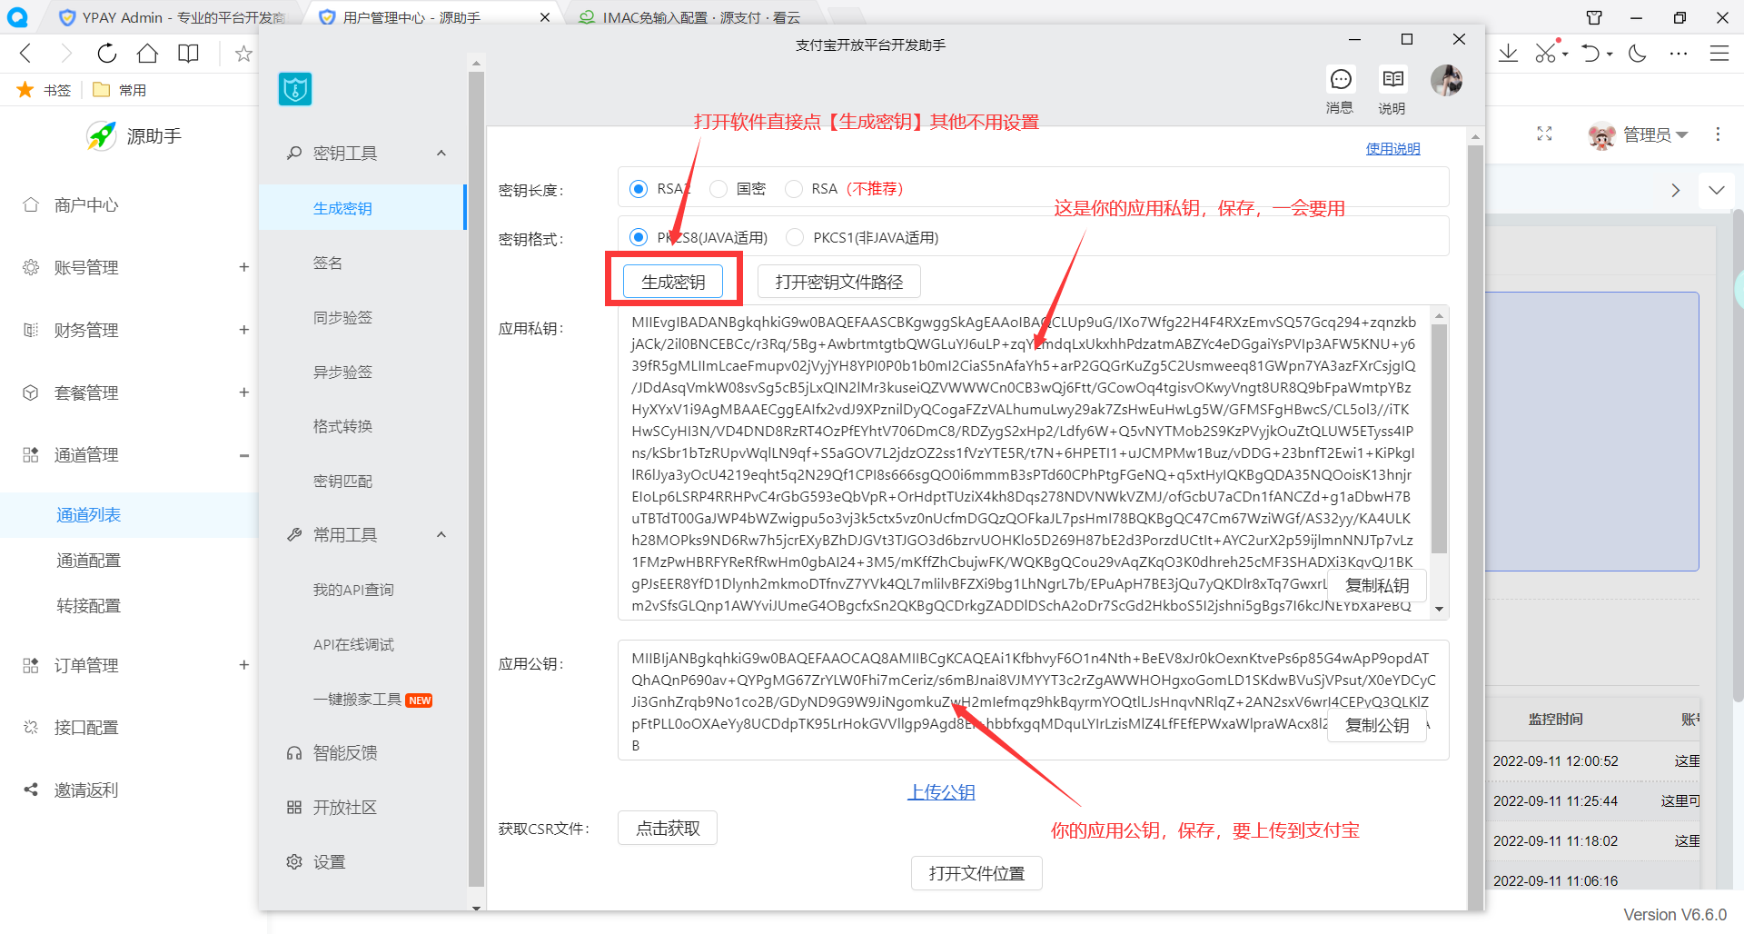Open the 上传公钥 link
This screenshot has height=934, width=1744.
941,792
